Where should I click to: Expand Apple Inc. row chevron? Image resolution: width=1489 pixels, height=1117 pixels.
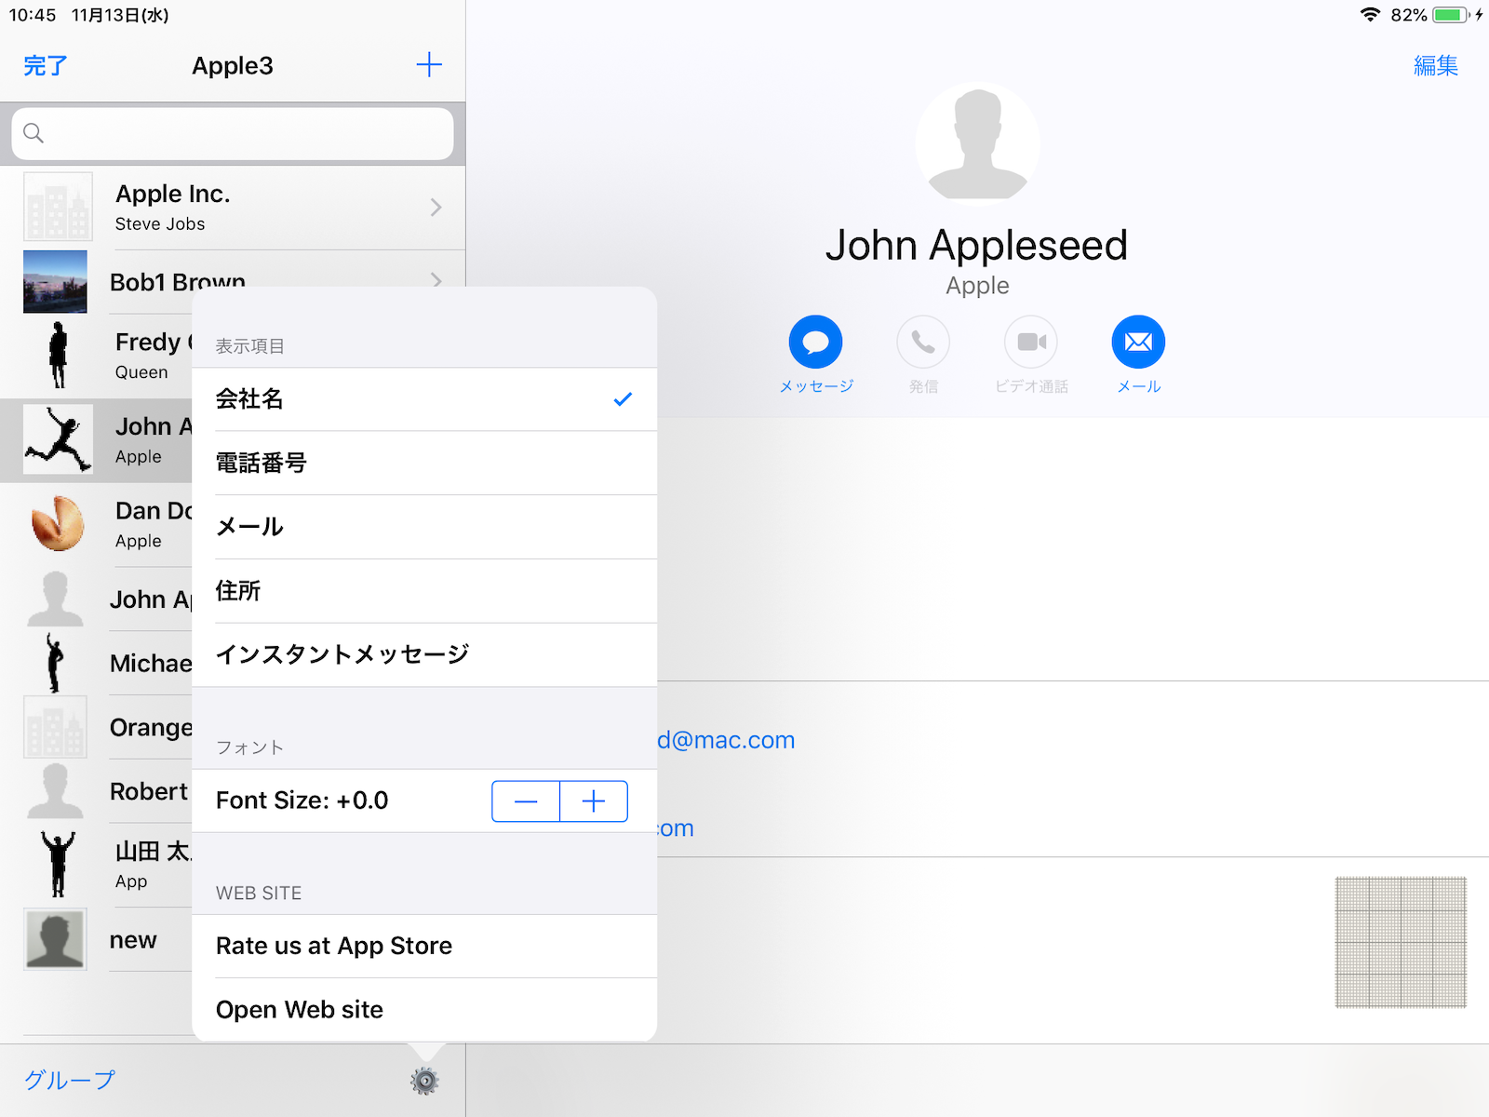[x=436, y=207]
